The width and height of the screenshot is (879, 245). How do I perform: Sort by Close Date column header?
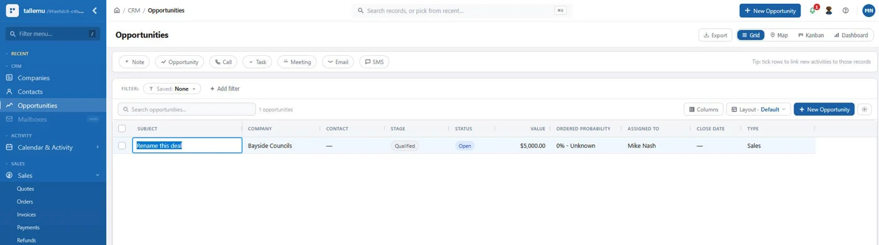(x=711, y=129)
